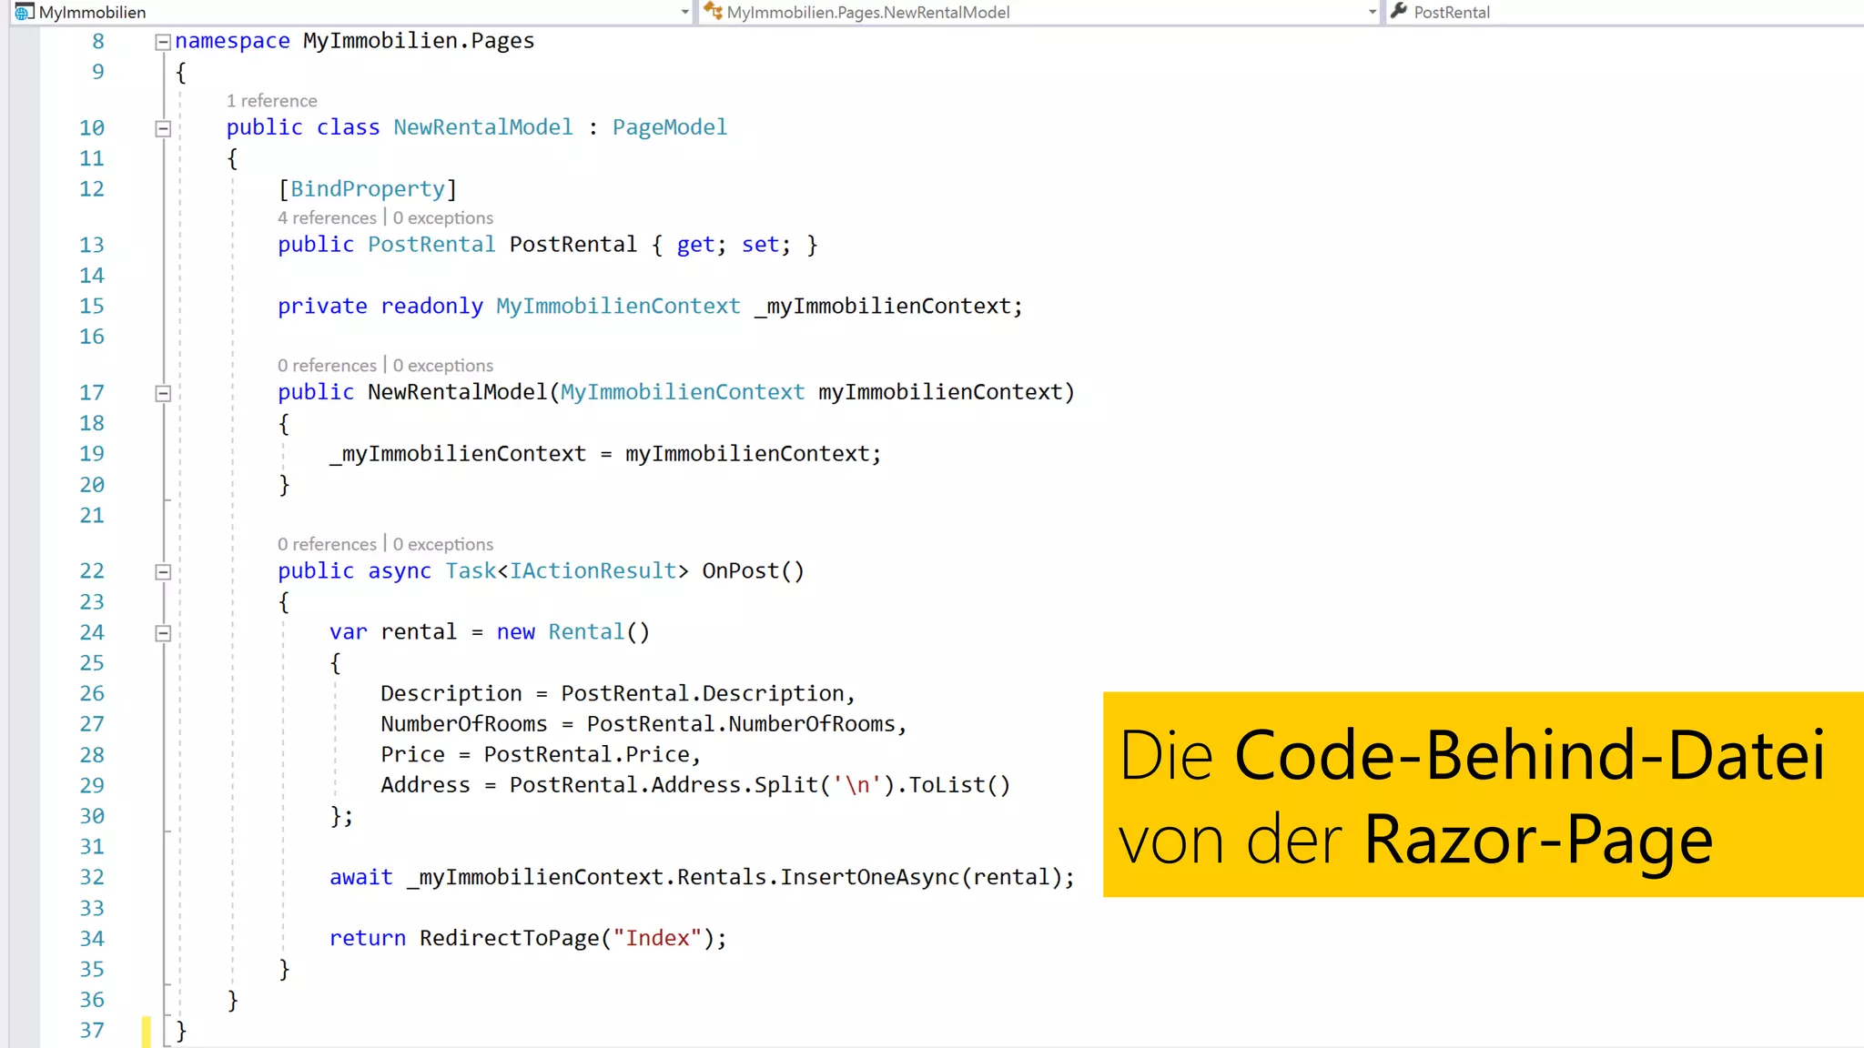Click InsertOneAsync in the await statement
Viewport: 1864px width, 1048px height.
(869, 877)
